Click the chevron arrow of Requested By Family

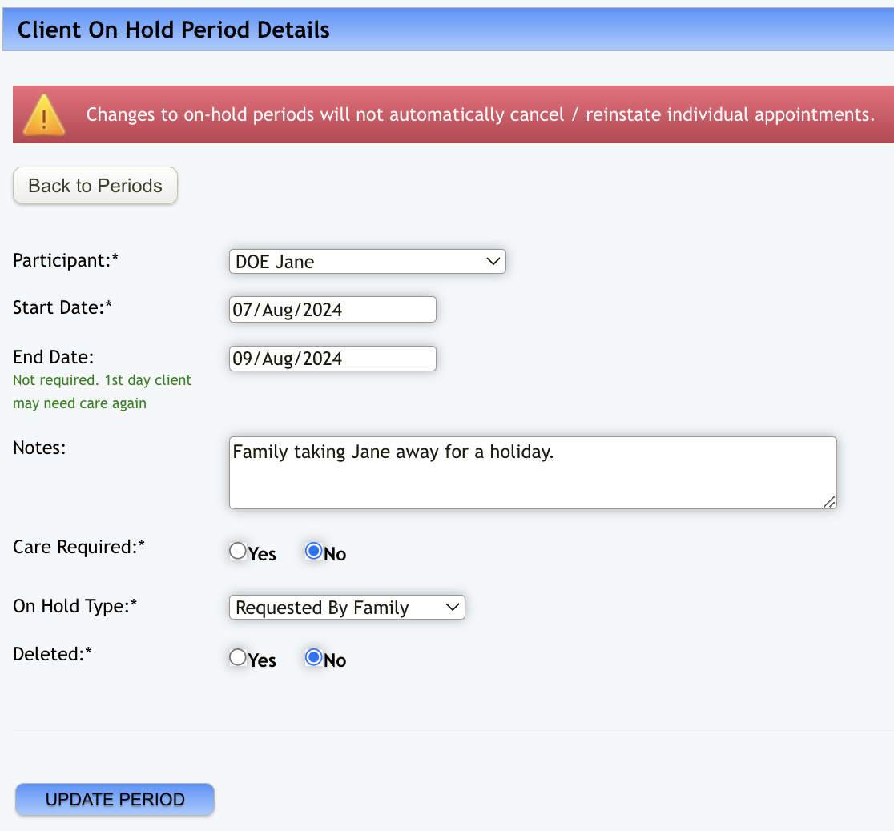pyautogui.click(x=452, y=608)
